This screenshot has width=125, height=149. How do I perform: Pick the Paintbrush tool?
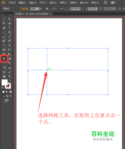4,36
